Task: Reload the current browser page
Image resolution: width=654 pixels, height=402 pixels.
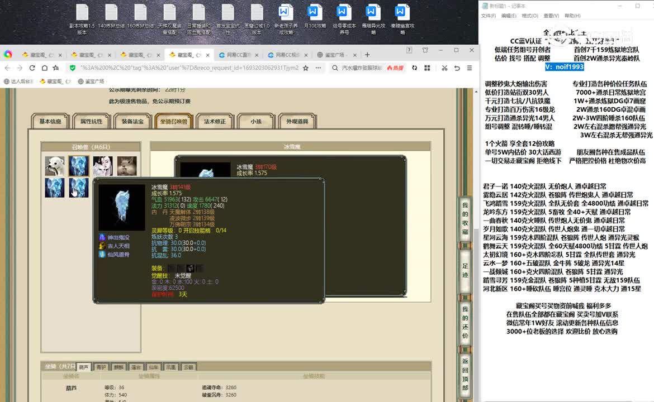Action: (x=32, y=68)
